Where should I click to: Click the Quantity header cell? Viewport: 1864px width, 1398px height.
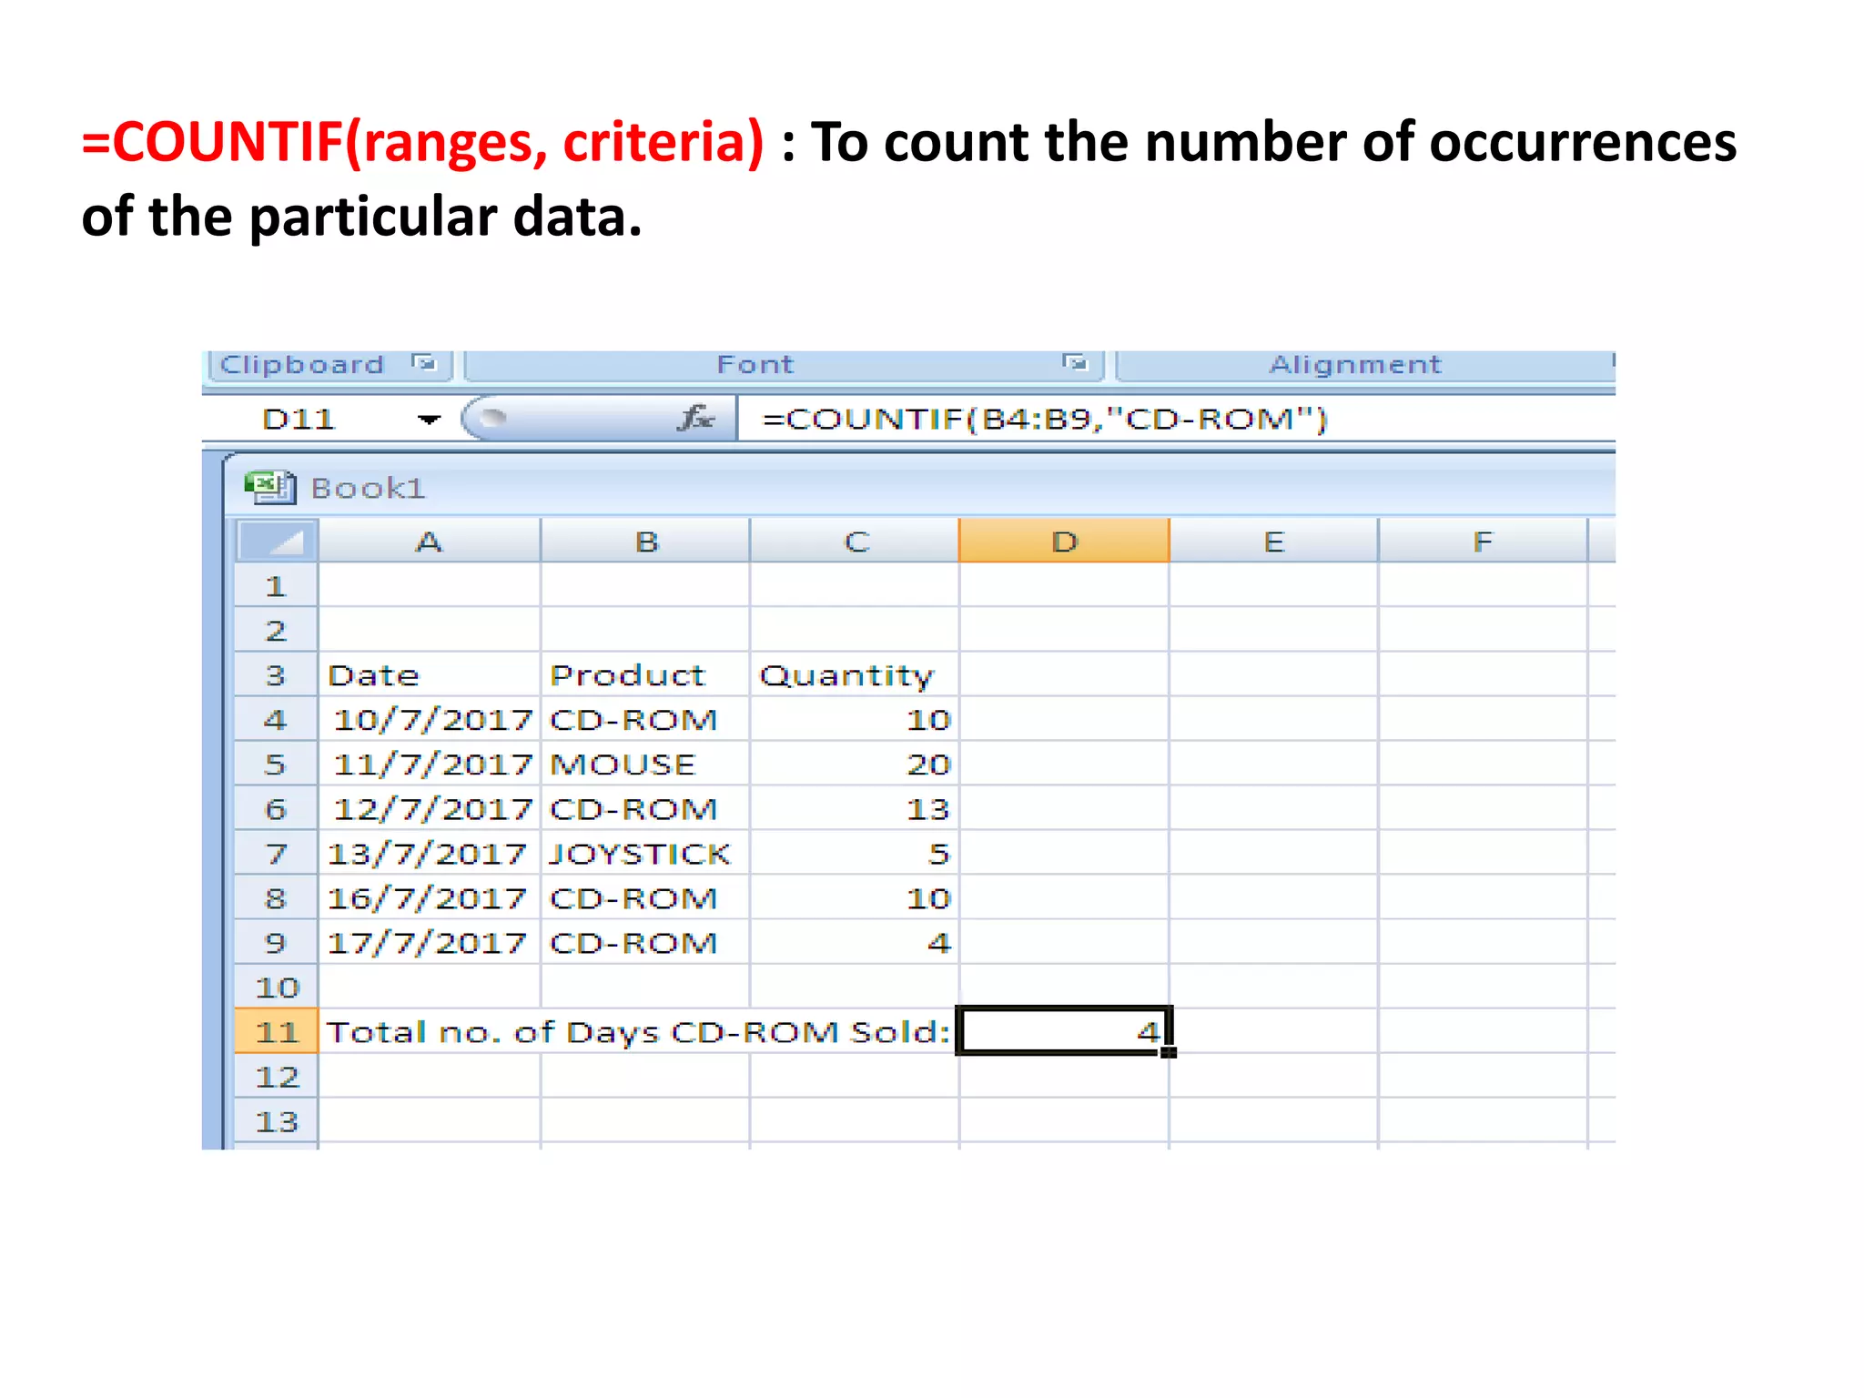coord(855,674)
